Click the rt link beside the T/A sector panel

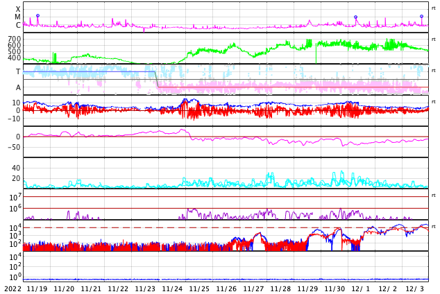[x=434, y=70]
